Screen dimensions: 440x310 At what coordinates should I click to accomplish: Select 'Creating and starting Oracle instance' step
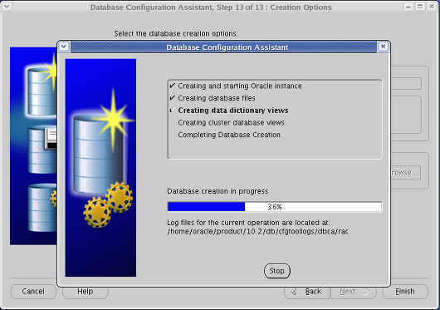pyautogui.click(x=240, y=86)
